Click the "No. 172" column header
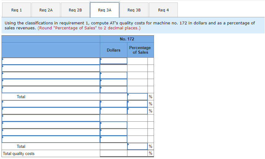Screen dimensions: 265x159 [127, 39]
